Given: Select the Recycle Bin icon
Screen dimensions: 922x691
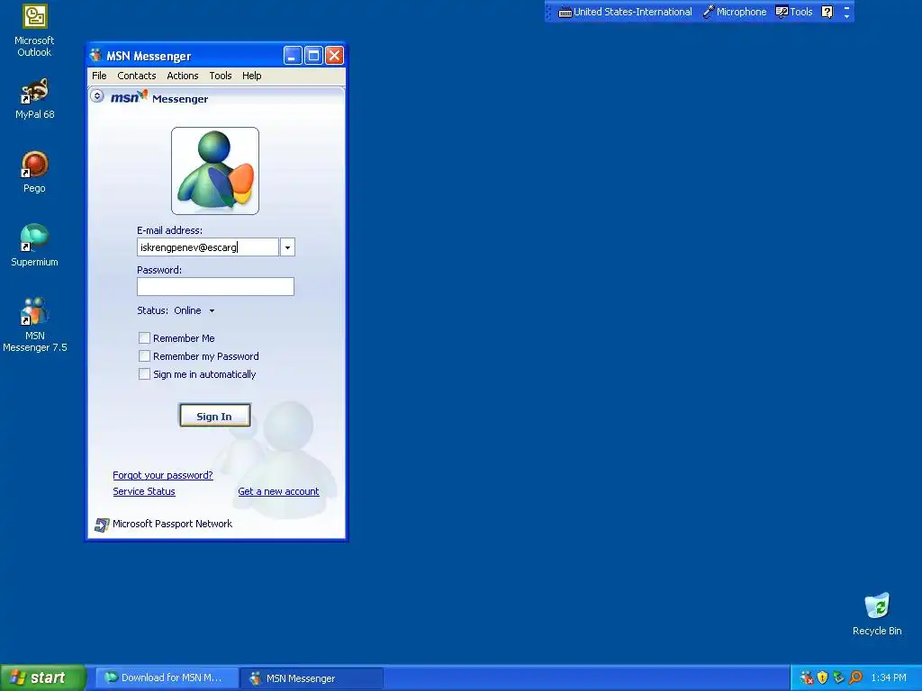Looking at the screenshot, I should point(877,614).
